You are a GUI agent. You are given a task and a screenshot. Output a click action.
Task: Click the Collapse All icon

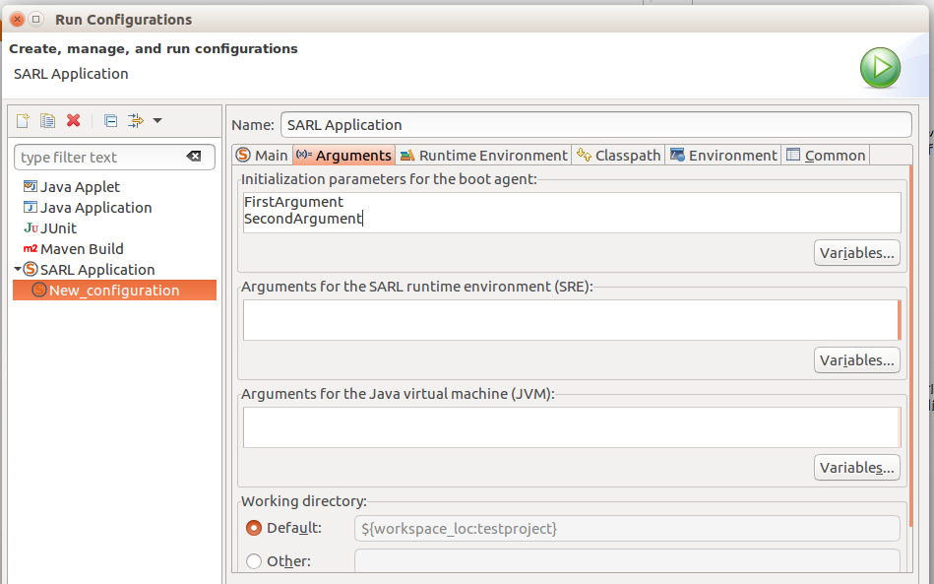click(x=111, y=121)
